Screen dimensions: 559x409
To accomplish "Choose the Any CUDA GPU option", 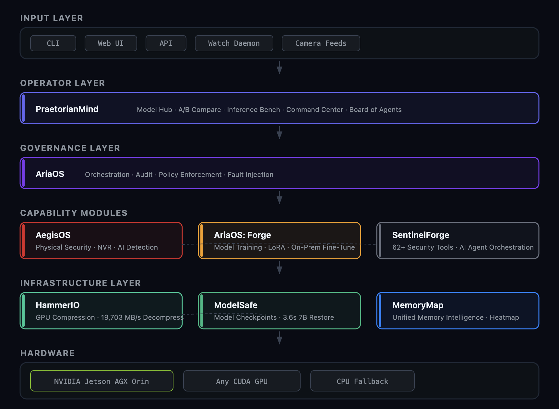I will (x=242, y=381).
